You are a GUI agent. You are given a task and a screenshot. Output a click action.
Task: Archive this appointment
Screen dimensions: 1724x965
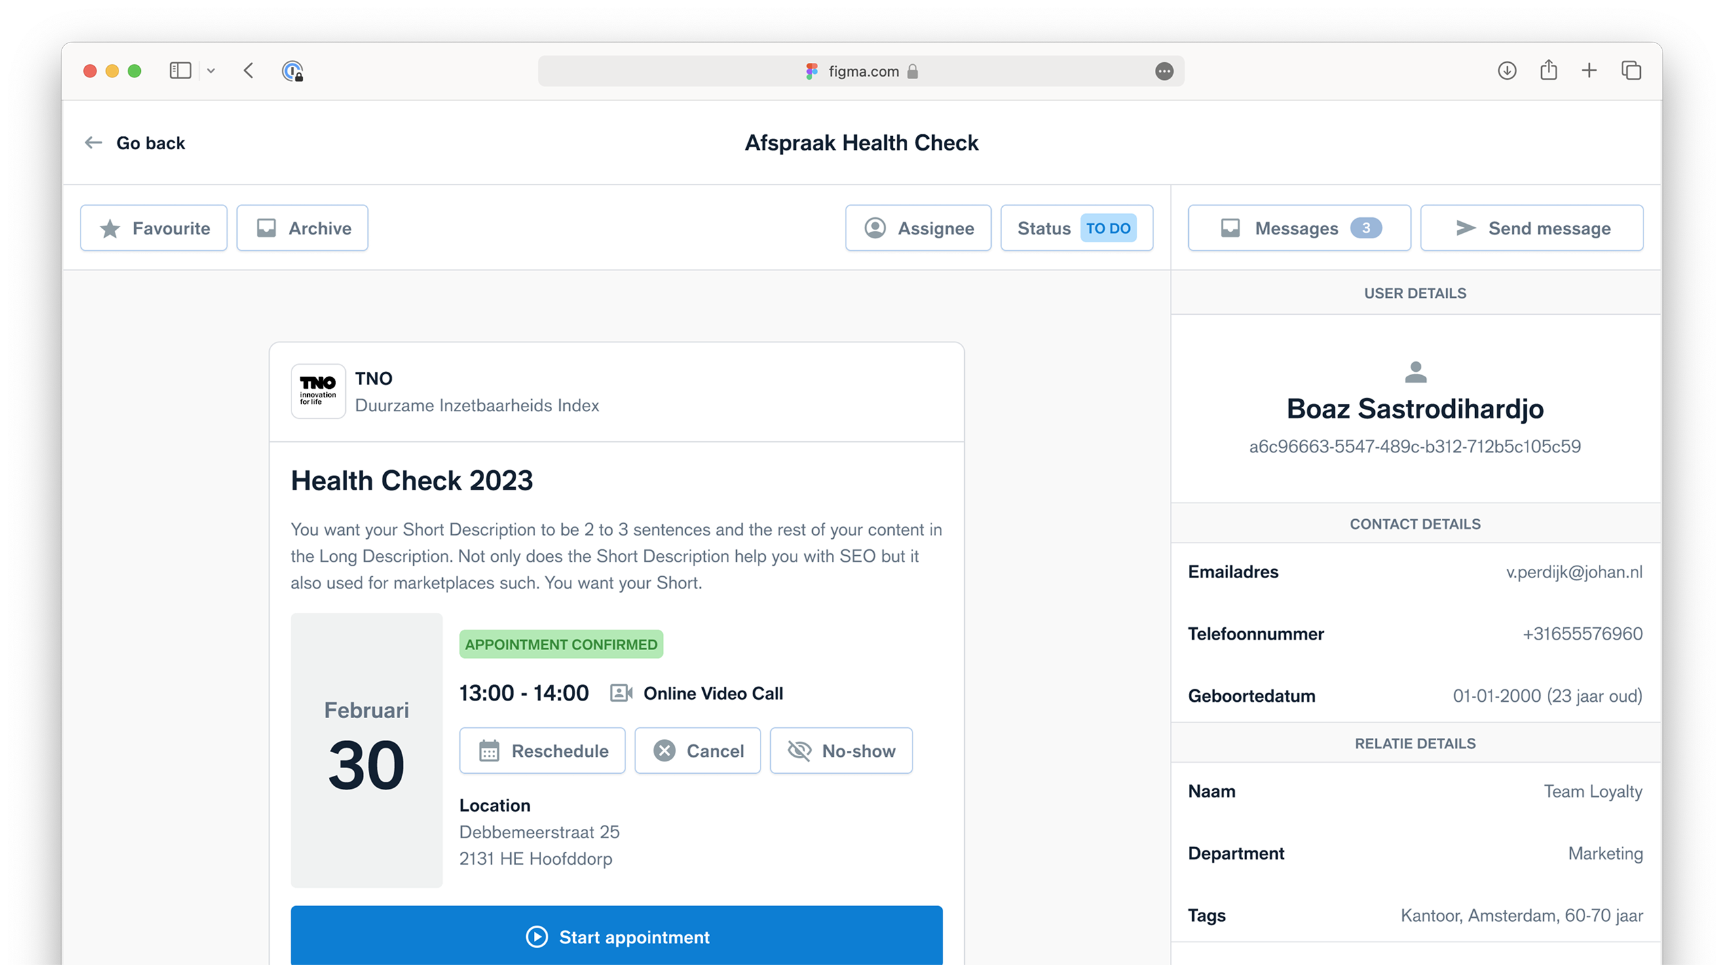point(302,228)
